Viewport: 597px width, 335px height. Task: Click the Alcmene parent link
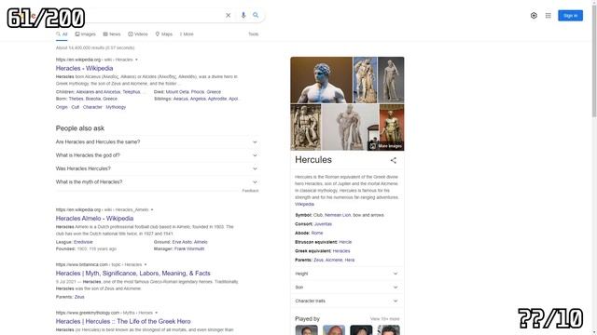click(x=334, y=261)
